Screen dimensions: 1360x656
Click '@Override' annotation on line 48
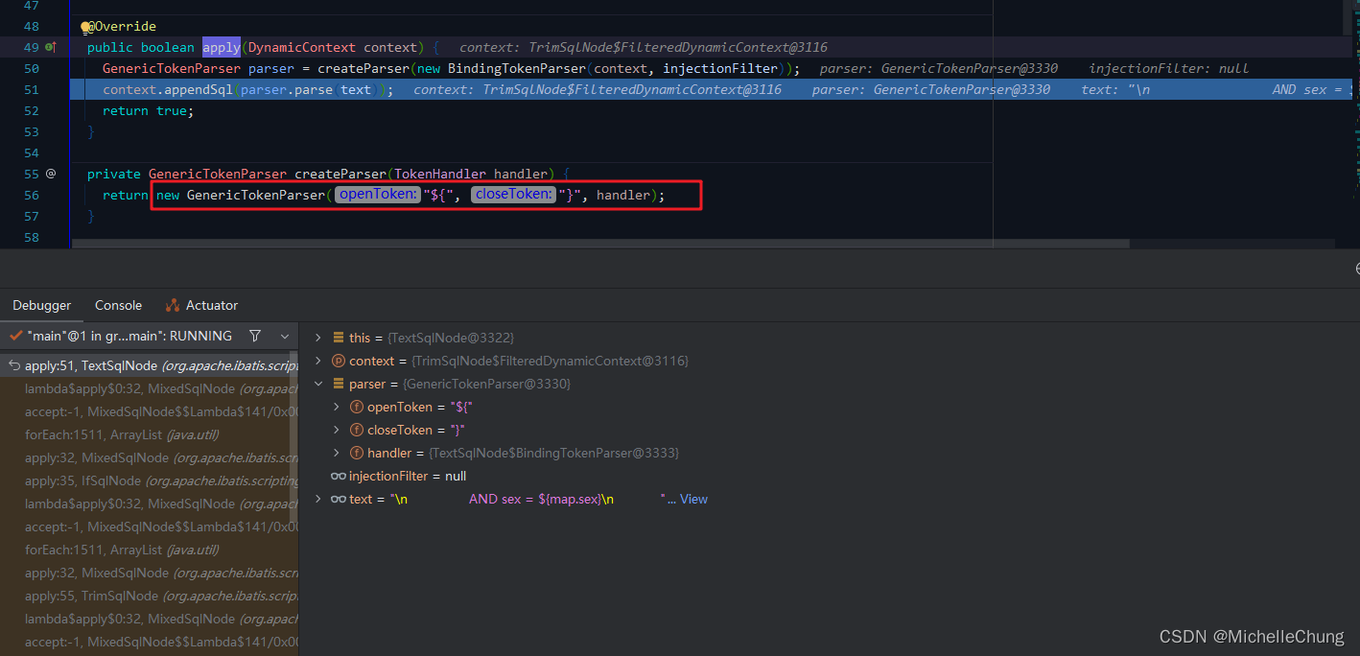click(124, 26)
